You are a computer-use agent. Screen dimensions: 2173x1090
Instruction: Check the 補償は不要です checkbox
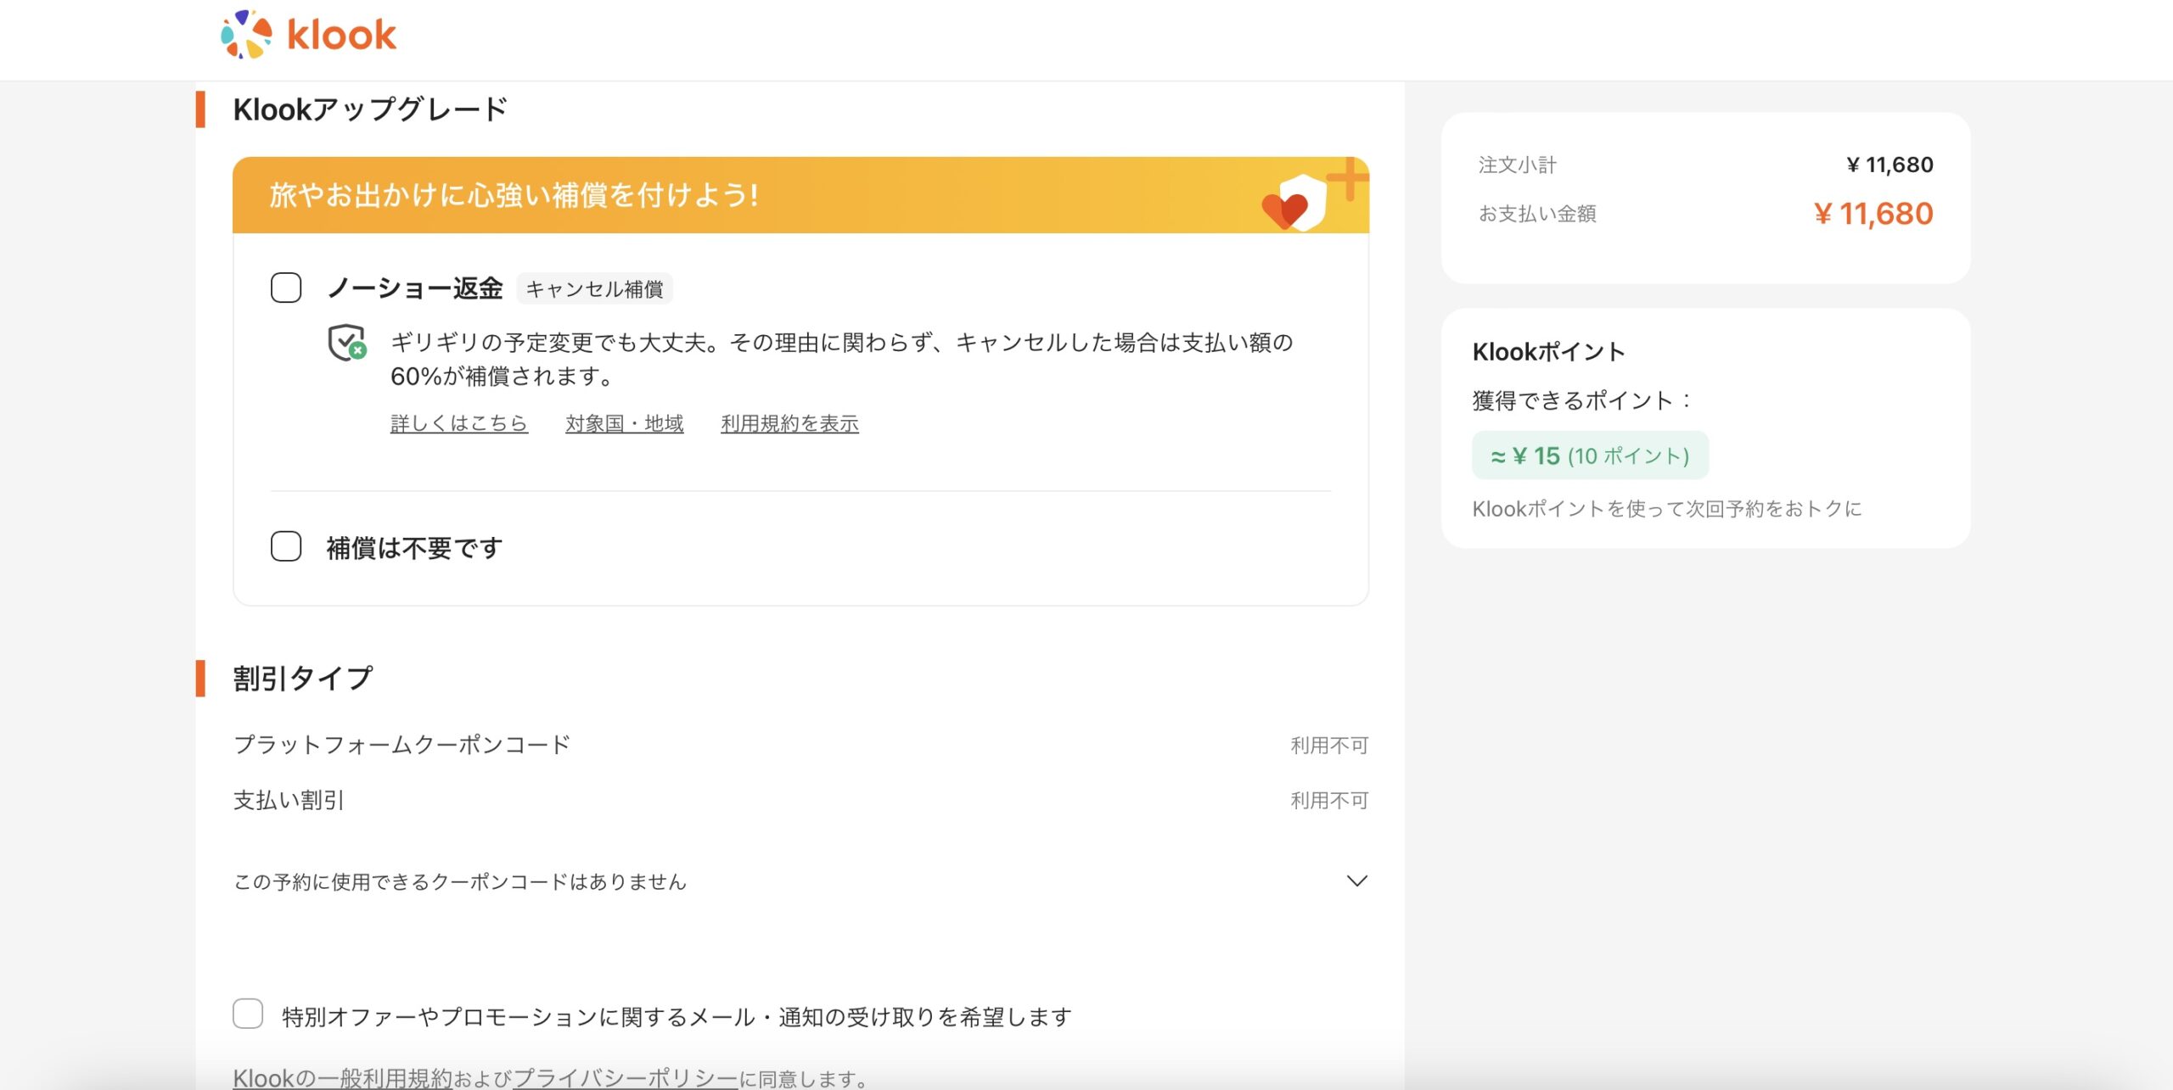click(x=286, y=546)
